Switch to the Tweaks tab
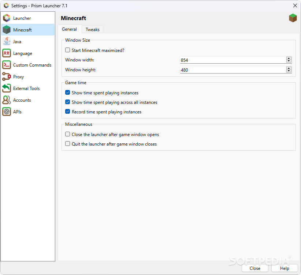Viewport: 301px width, 275px height. pyautogui.click(x=93, y=29)
